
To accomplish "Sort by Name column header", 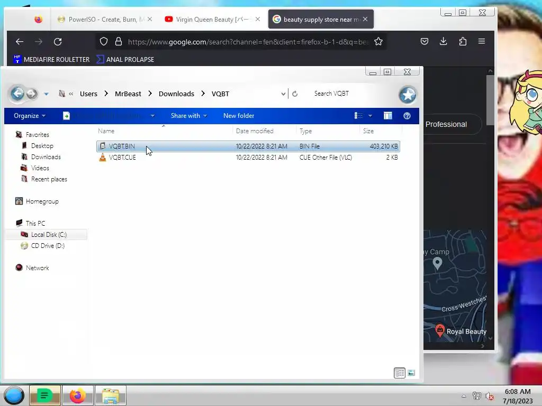I will [164, 131].
